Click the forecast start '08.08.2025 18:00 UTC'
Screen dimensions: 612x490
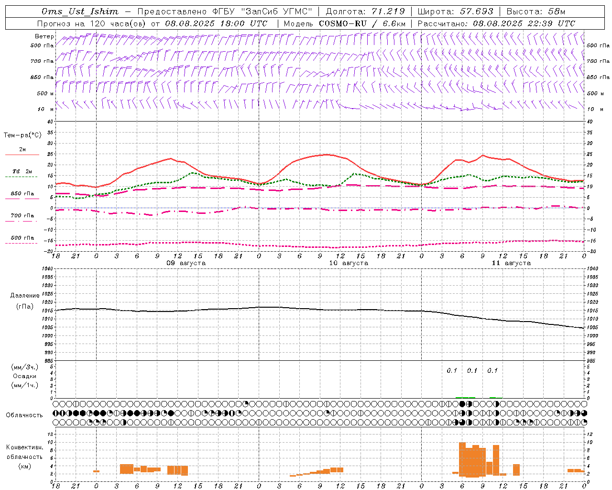(216, 23)
